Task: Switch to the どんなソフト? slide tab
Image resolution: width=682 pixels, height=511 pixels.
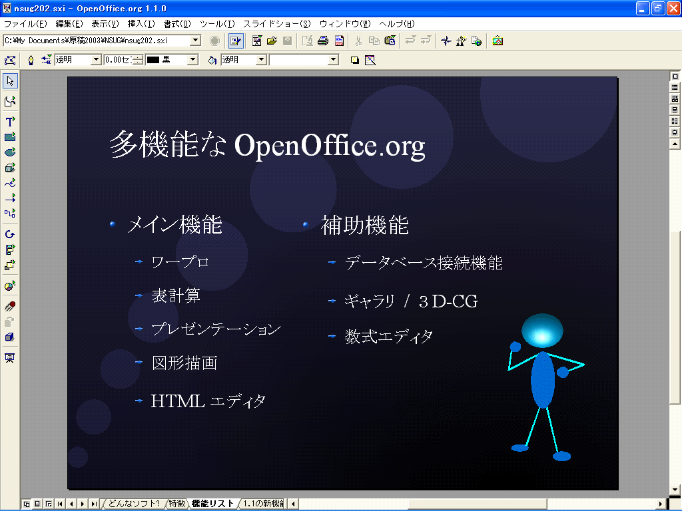Action: [x=134, y=504]
